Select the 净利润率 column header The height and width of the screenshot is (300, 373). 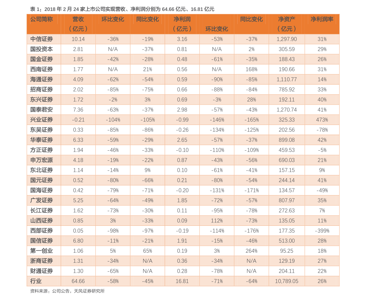point(322,19)
